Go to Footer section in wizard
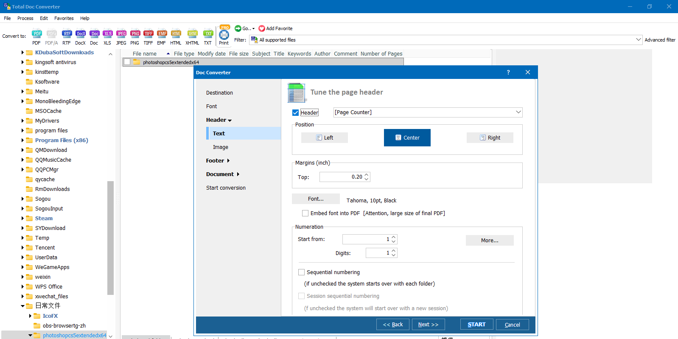Viewport: 678px width, 339px height. (x=215, y=161)
